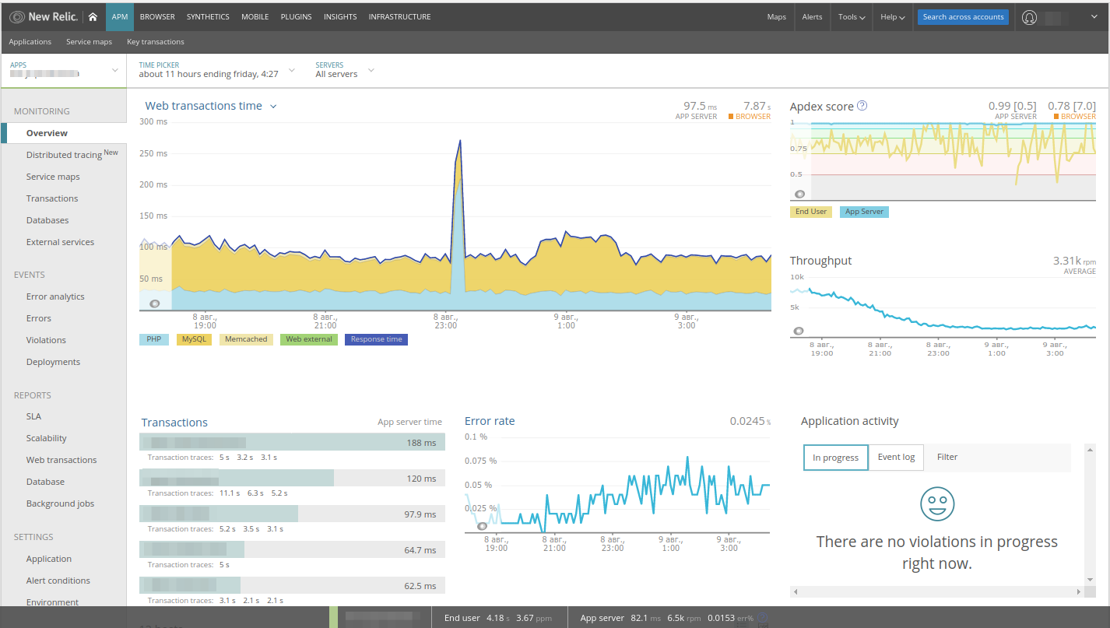
Task: Click the err% help icon in the bottom bar
Action: (762, 617)
